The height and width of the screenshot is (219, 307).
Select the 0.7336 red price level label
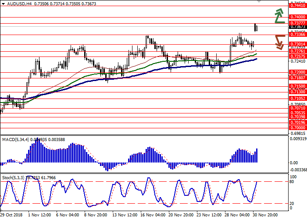point(297,34)
